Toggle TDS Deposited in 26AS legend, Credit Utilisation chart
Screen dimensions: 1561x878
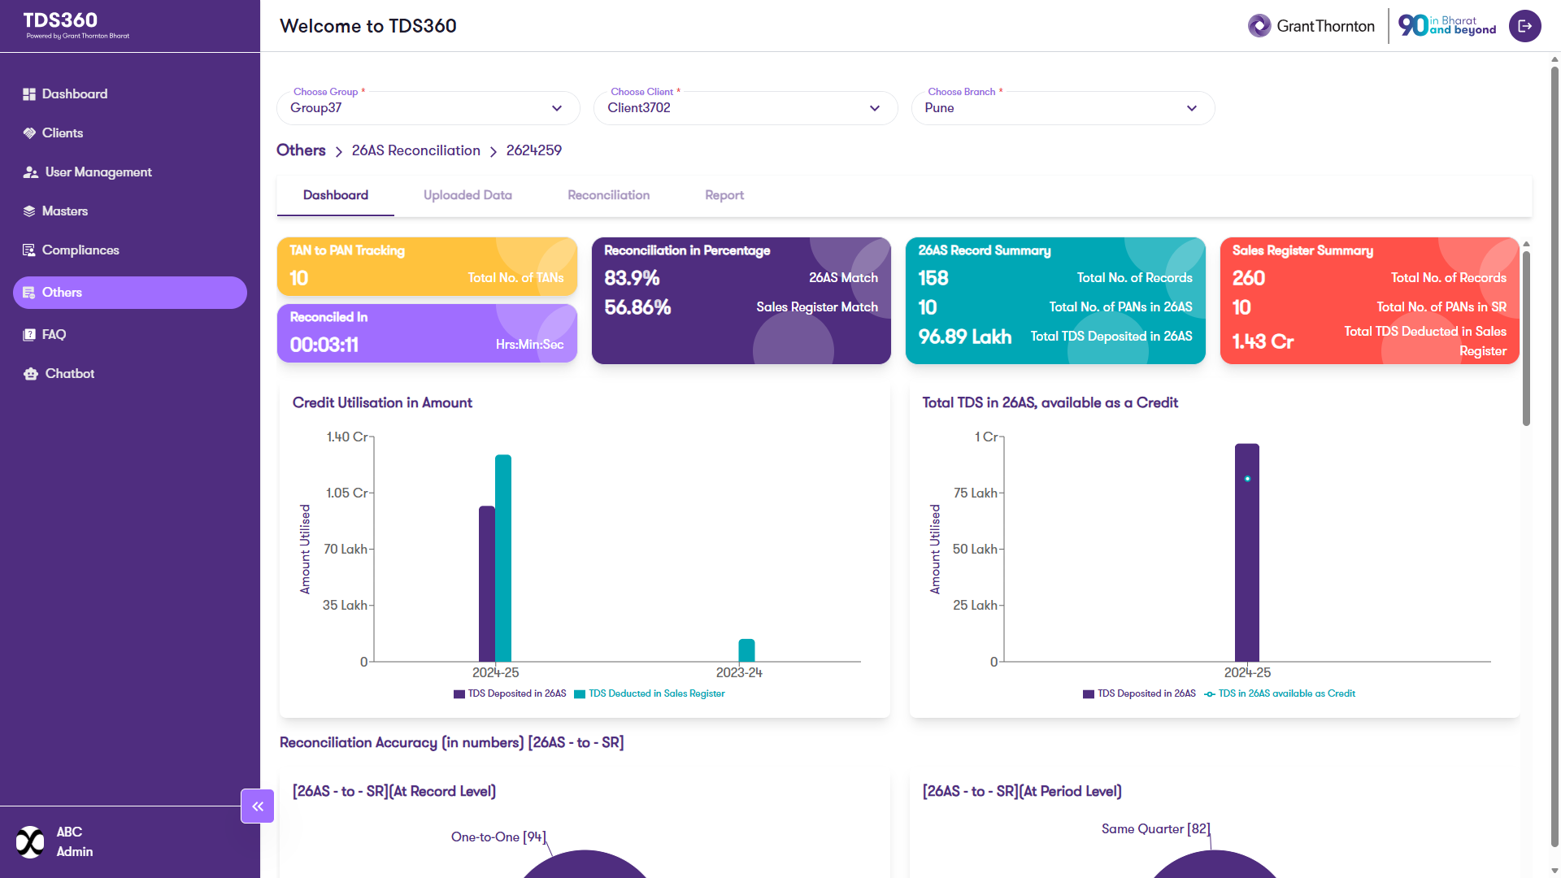[510, 693]
